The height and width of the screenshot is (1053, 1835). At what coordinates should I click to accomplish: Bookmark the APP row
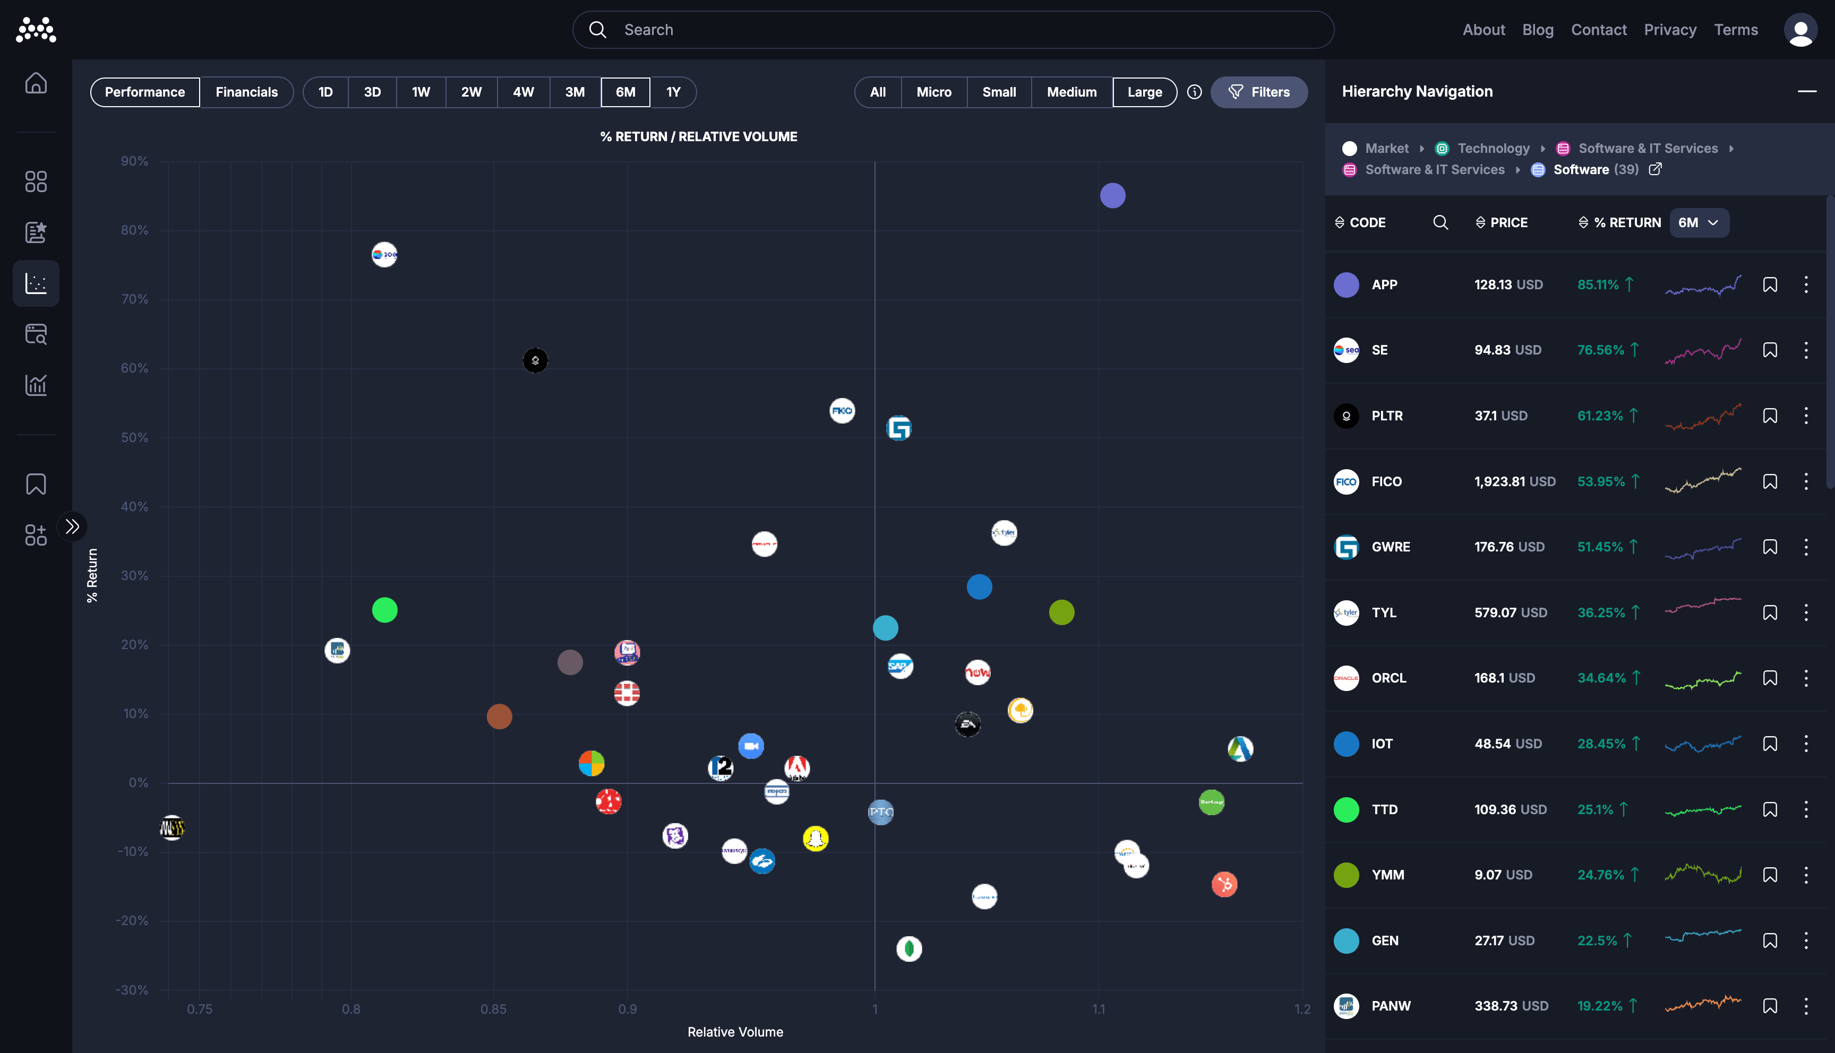pos(1769,285)
